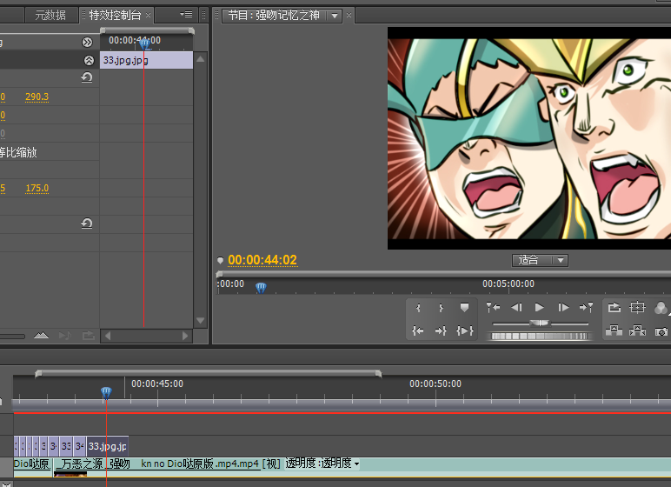
Task: Go to the In point
Action: pos(418,330)
